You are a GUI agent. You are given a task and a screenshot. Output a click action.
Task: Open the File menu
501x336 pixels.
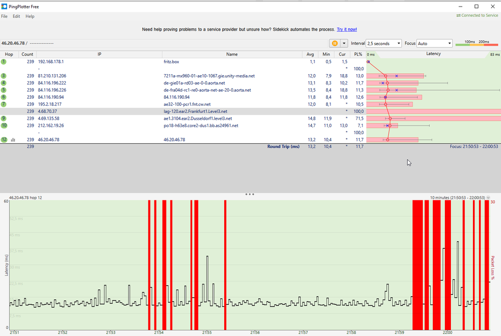[x=5, y=16]
